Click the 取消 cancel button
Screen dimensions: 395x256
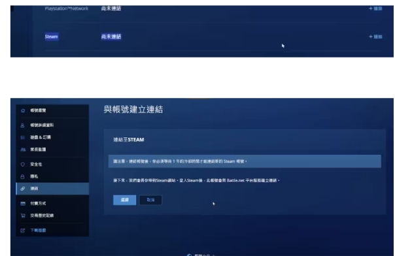[x=150, y=200]
